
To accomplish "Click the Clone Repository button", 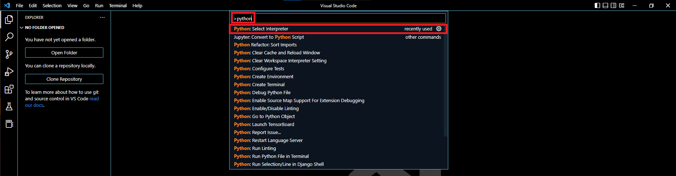I will 64,79.
